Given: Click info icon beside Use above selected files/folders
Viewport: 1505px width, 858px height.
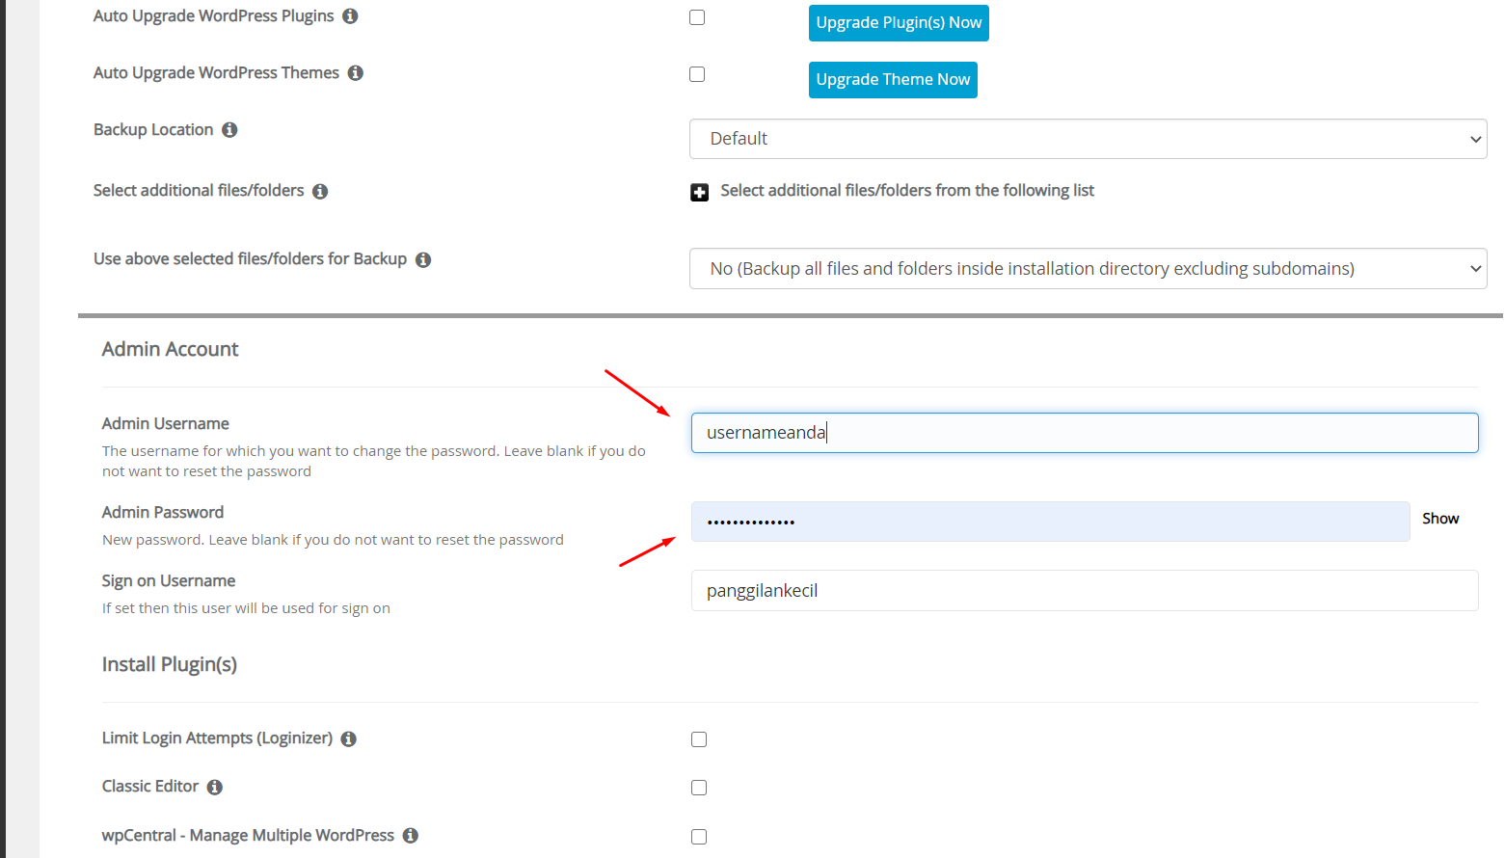Looking at the screenshot, I should 423,260.
